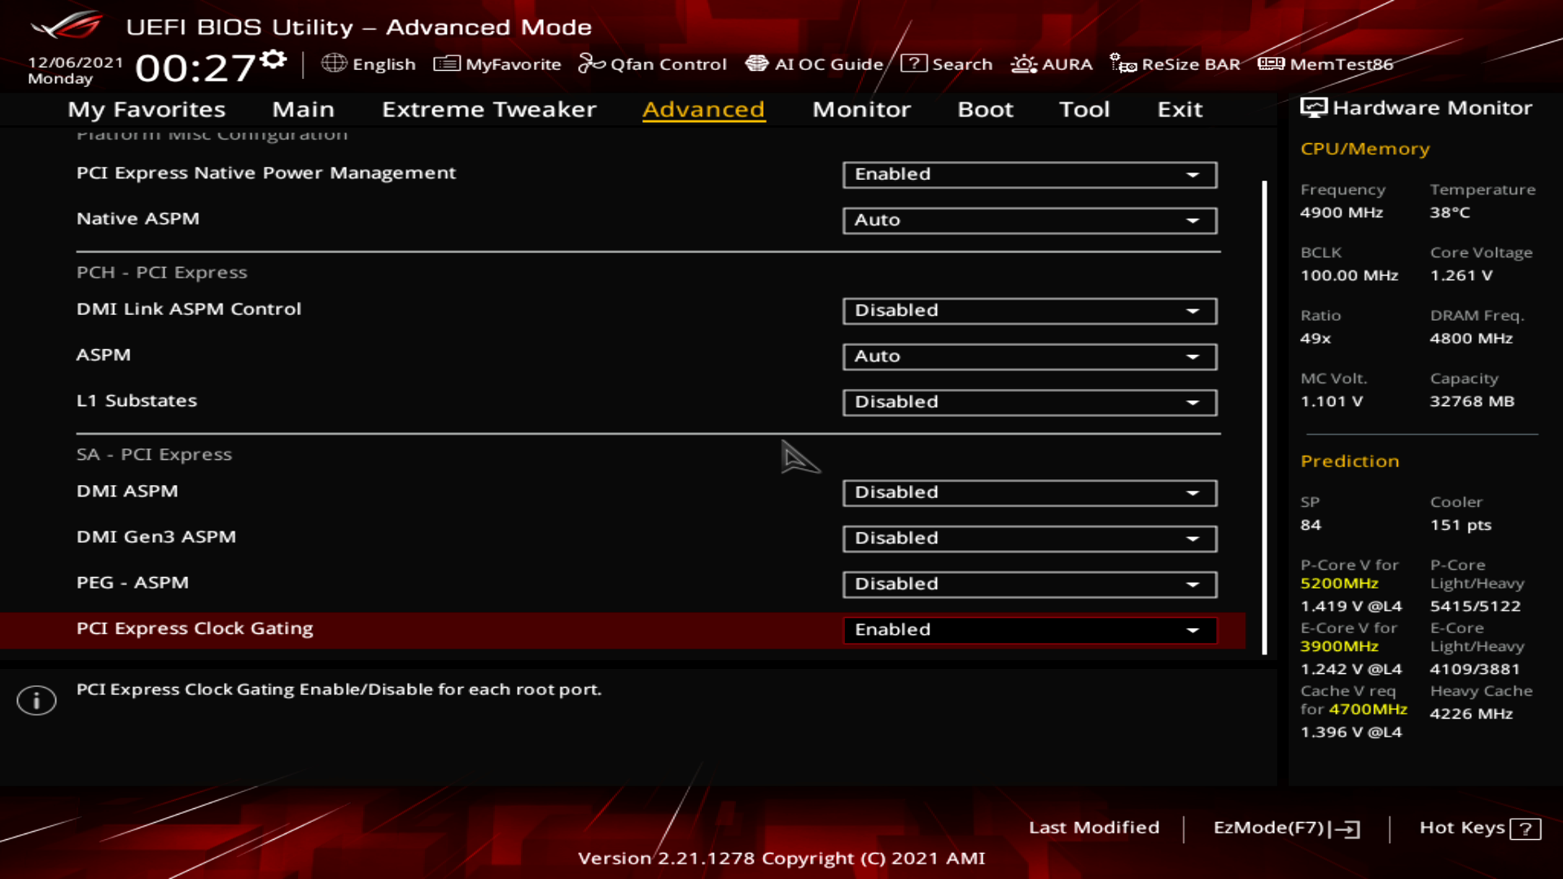1563x879 pixels.
Task: Switch to the Monitor tab
Action: tap(861, 109)
